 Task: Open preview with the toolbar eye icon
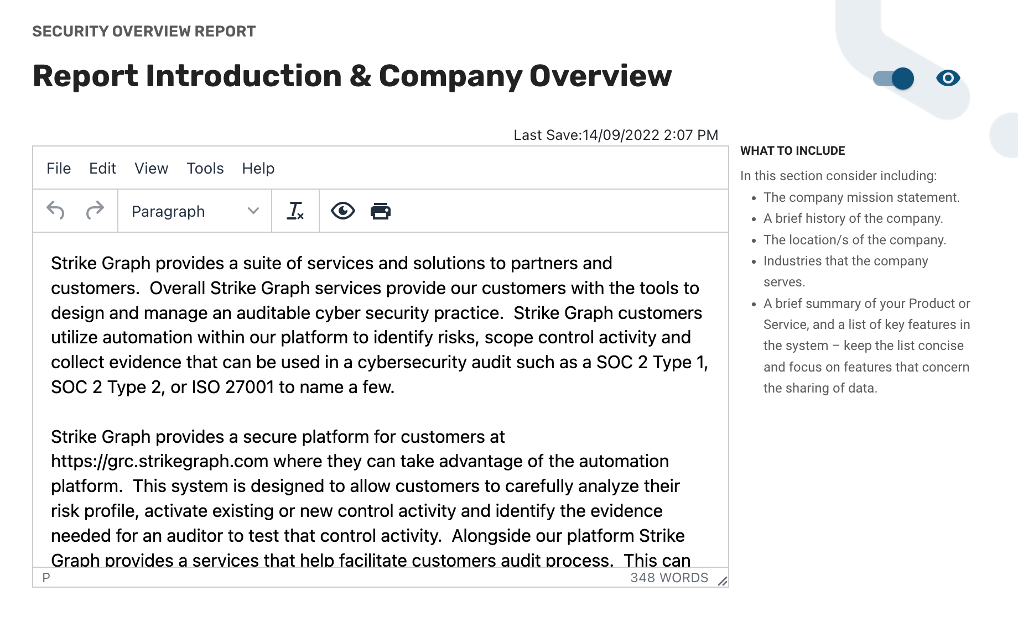point(343,211)
